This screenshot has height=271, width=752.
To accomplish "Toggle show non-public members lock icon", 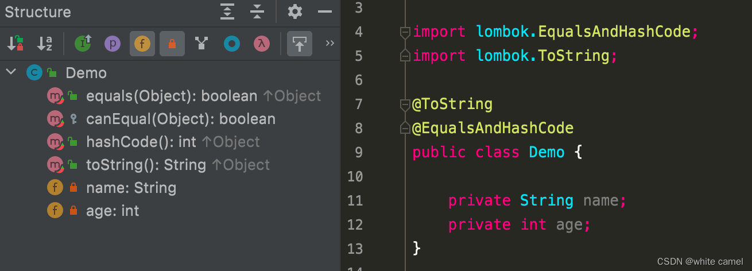I will pos(172,44).
